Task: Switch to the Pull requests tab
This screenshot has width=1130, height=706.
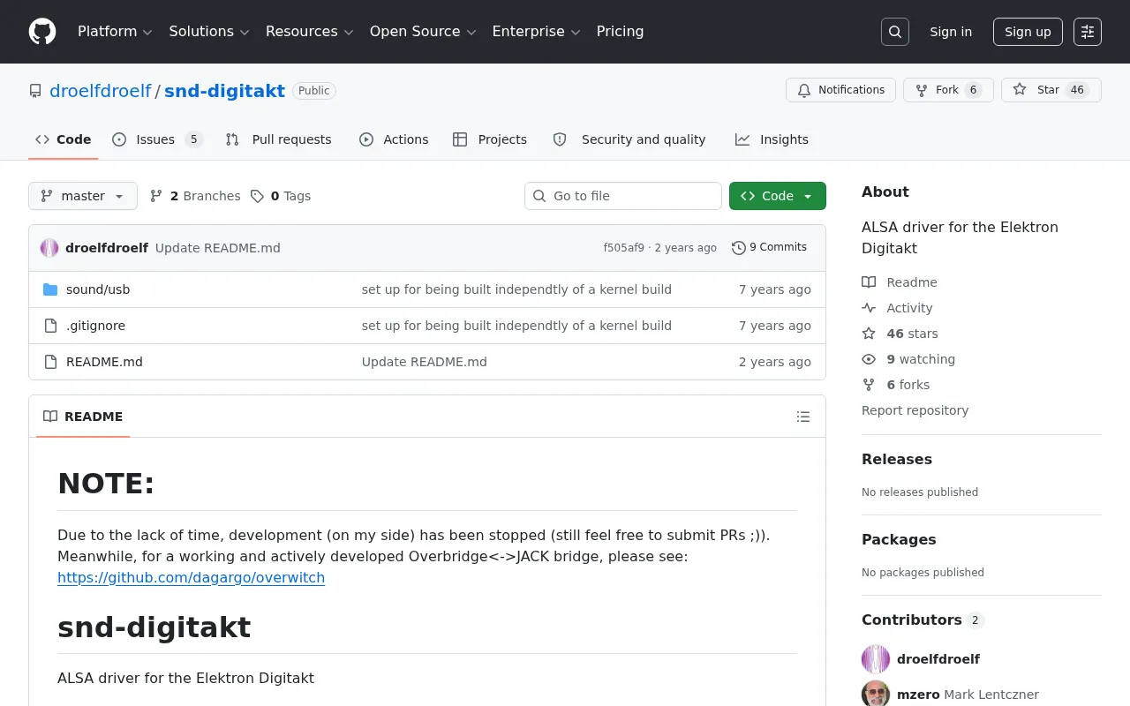Action: click(x=279, y=139)
